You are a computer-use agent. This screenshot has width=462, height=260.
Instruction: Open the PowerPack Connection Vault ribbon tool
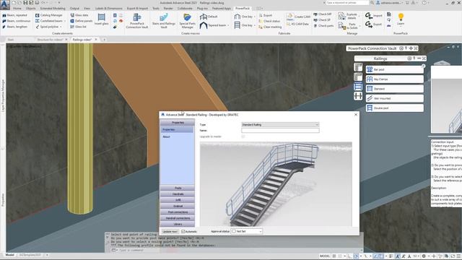[136, 21]
